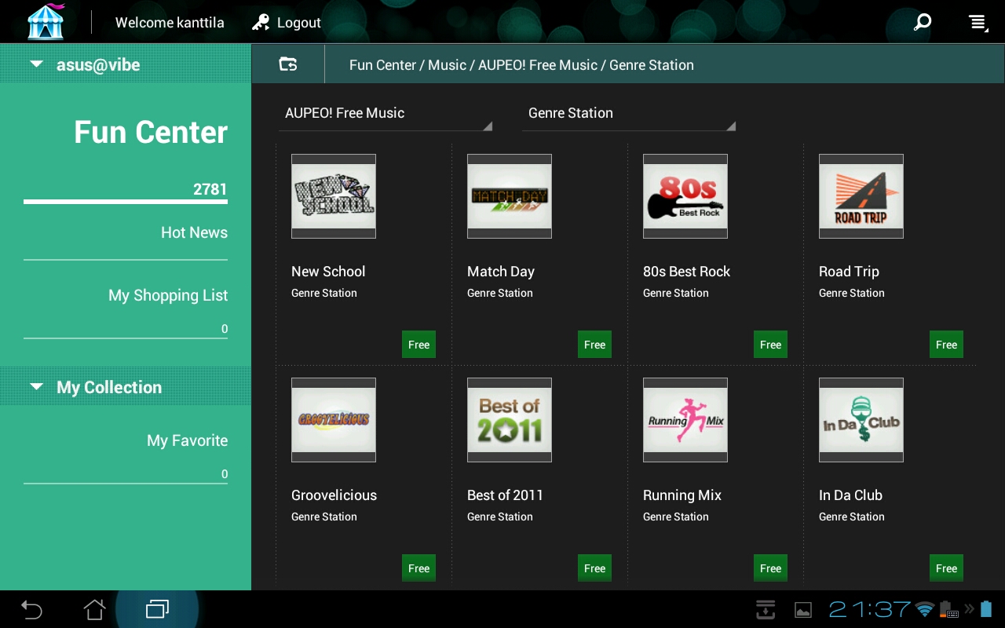The height and width of the screenshot is (628, 1005).
Task: Click the 80s Best Rock title text
Action: click(x=686, y=272)
